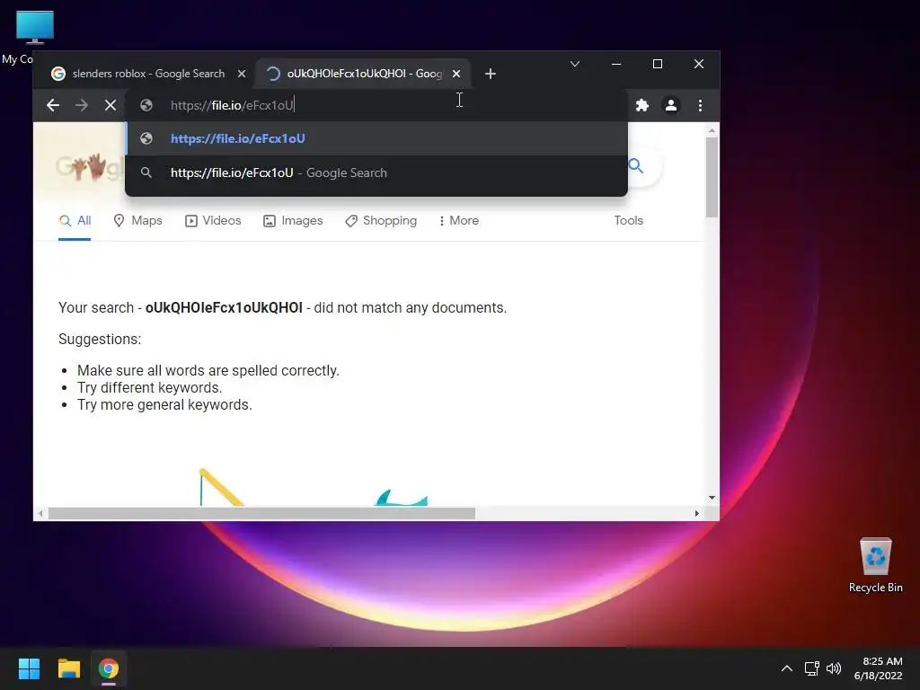Switch to Maps results
920x690 pixels.
(x=137, y=221)
